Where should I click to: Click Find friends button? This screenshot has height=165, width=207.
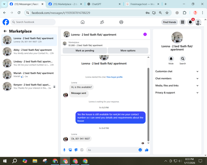169,22
